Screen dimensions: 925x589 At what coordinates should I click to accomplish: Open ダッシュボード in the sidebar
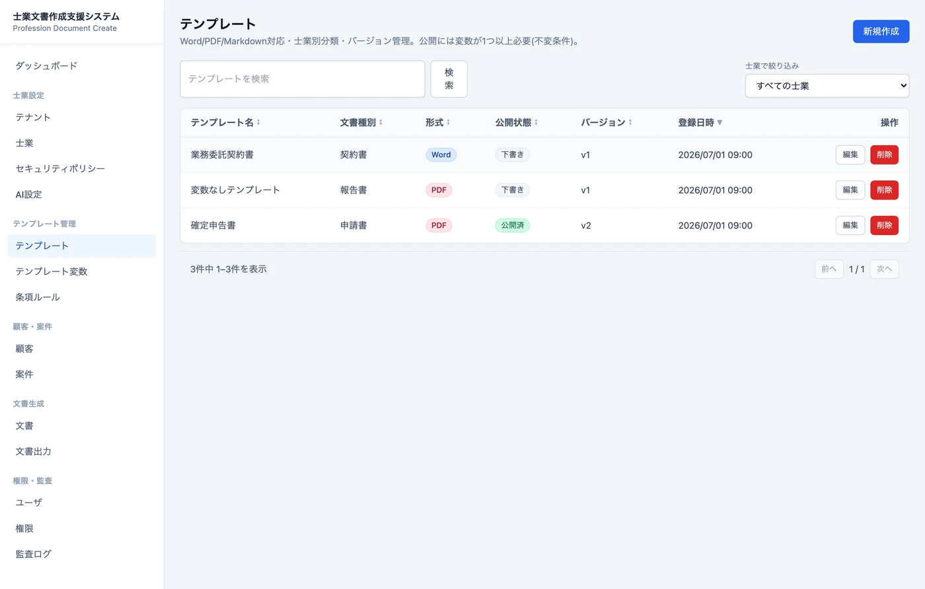coord(82,66)
